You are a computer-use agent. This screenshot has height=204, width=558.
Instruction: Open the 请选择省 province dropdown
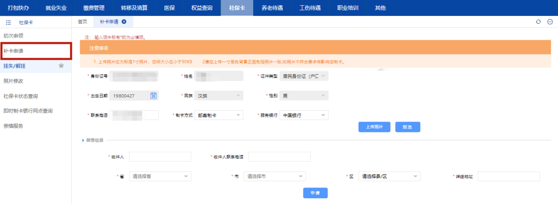pos(160,176)
